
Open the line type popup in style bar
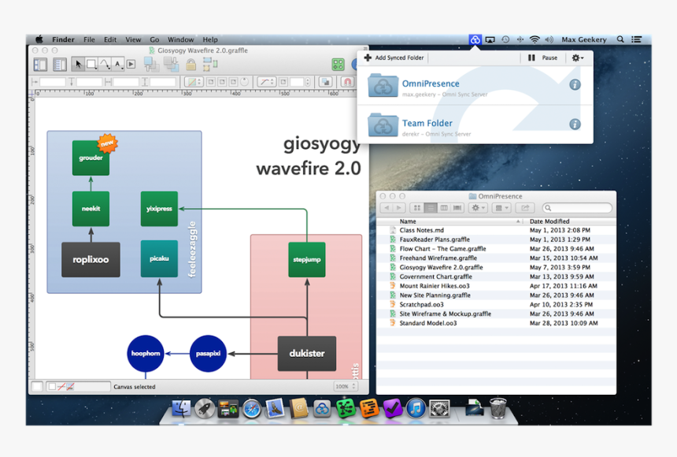(x=266, y=82)
